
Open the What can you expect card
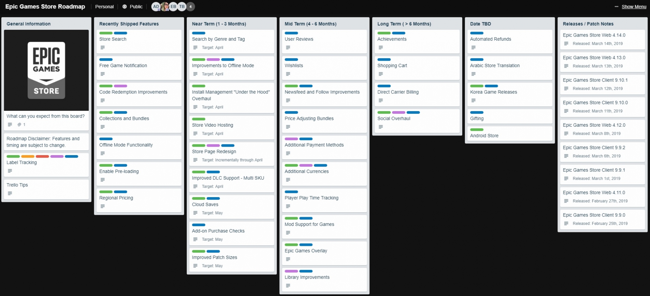[x=46, y=80]
